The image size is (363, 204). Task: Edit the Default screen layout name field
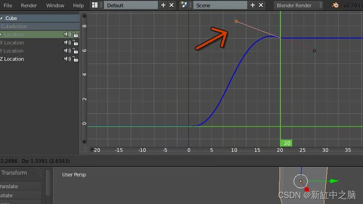click(131, 5)
